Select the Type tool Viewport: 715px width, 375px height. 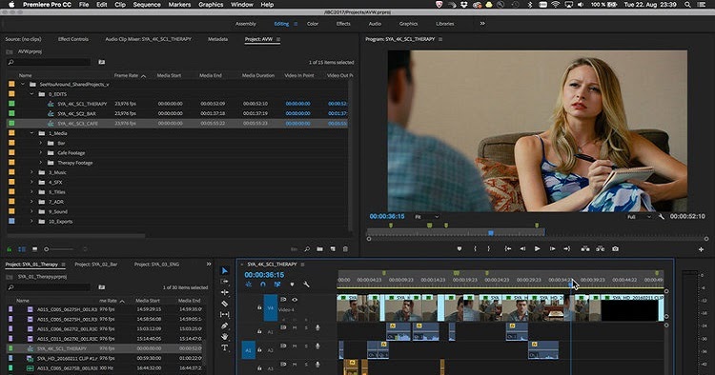224,348
